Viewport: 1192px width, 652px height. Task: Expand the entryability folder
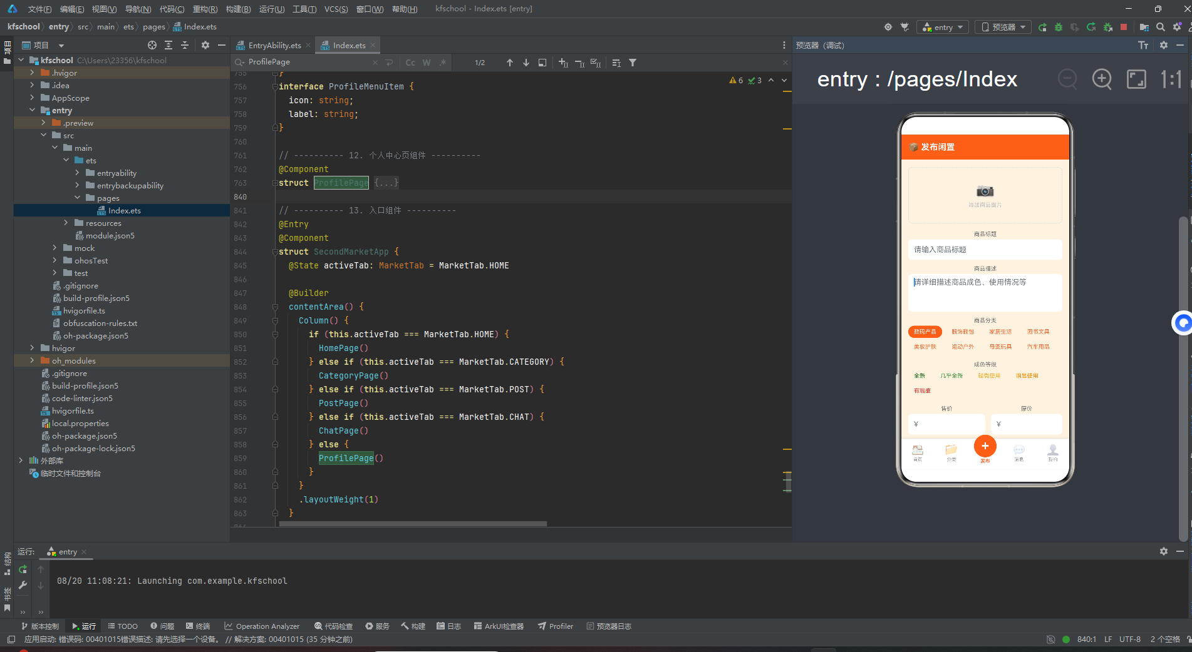pyautogui.click(x=77, y=173)
